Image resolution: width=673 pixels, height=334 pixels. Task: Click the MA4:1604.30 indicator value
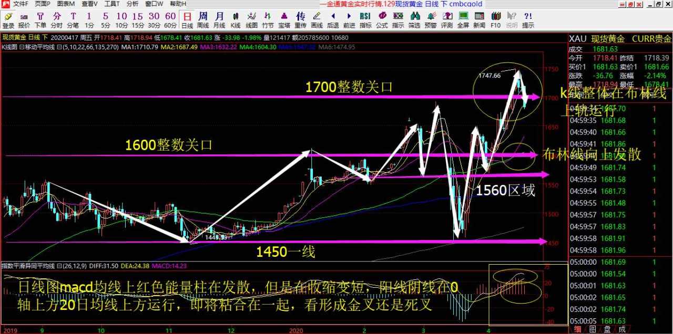point(258,47)
